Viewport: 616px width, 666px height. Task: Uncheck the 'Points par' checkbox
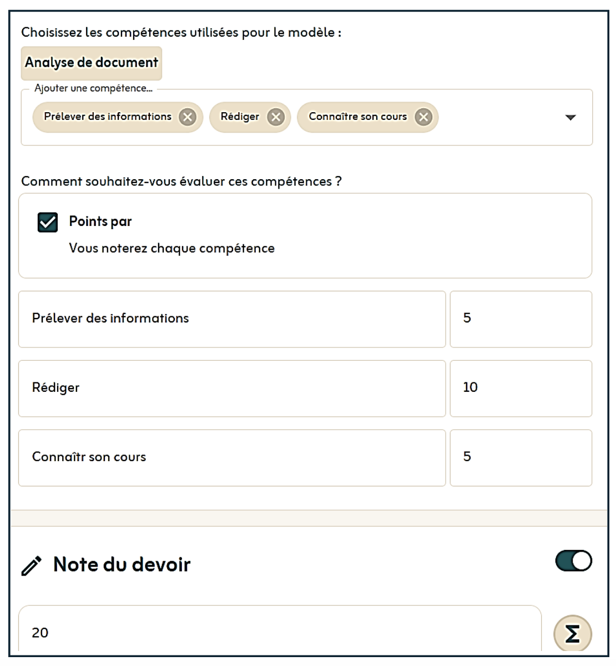click(x=48, y=222)
